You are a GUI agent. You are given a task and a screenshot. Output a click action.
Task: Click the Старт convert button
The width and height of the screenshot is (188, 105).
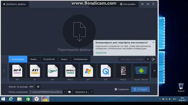[x=140, y=89]
